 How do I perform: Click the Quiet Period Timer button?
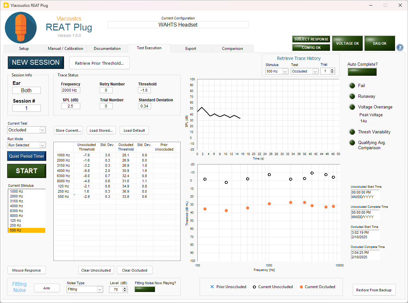pos(27,156)
